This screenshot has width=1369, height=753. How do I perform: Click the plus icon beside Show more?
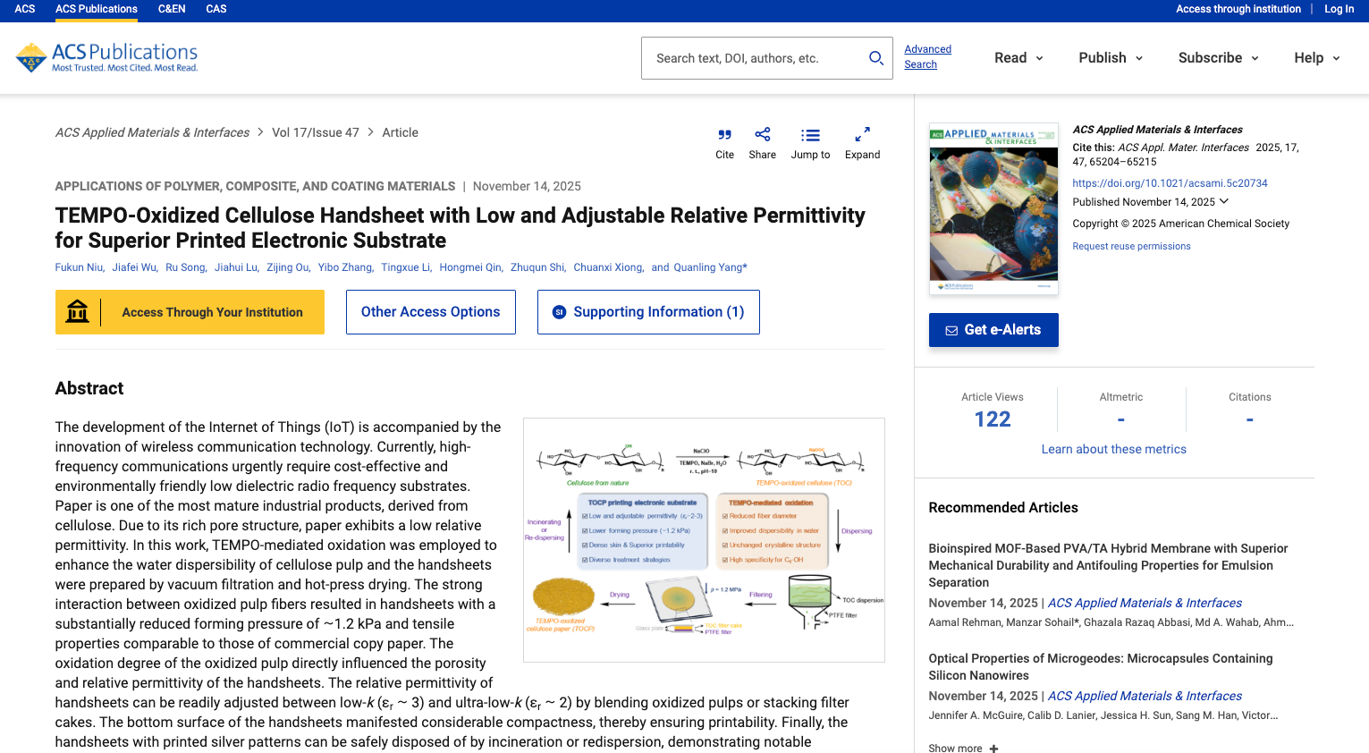click(993, 749)
